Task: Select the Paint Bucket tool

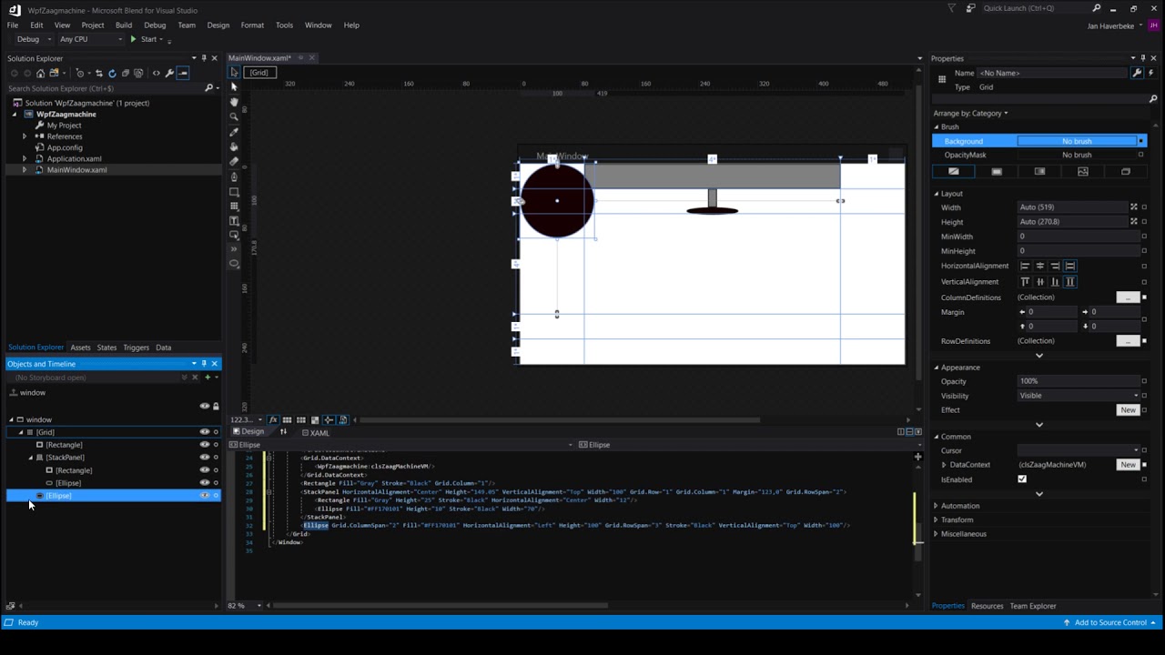Action: pyautogui.click(x=234, y=146)
